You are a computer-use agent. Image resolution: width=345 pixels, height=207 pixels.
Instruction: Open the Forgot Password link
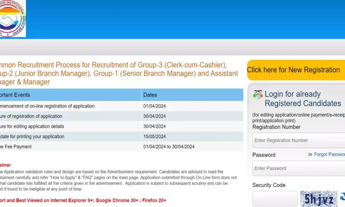tap(329, 155)
